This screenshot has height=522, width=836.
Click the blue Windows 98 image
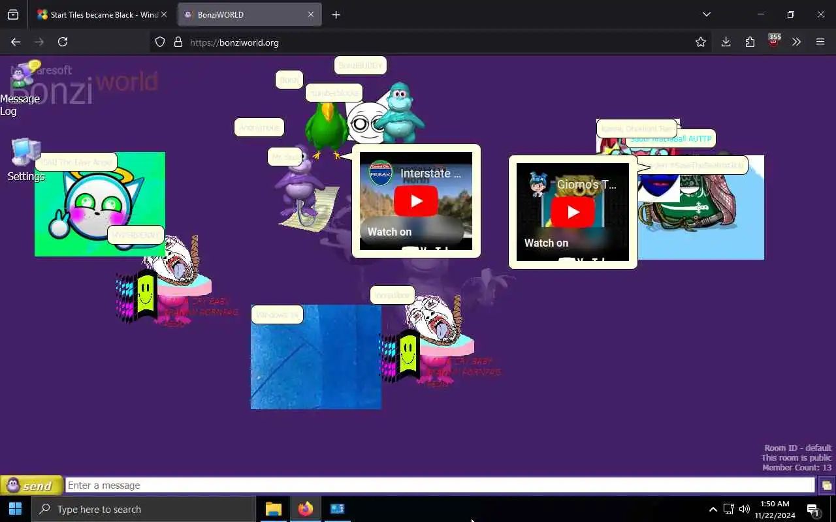[316, 357]
